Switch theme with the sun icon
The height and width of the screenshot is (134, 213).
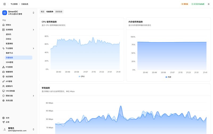(x=208, y=4)
